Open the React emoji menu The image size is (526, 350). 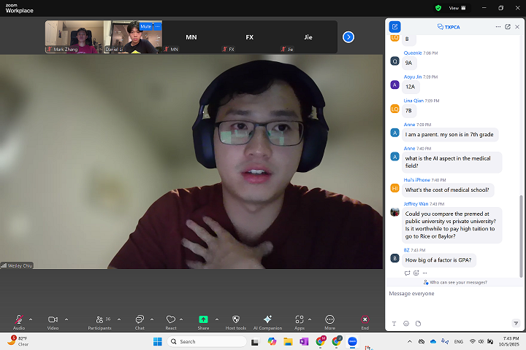[x=171, y=320]
